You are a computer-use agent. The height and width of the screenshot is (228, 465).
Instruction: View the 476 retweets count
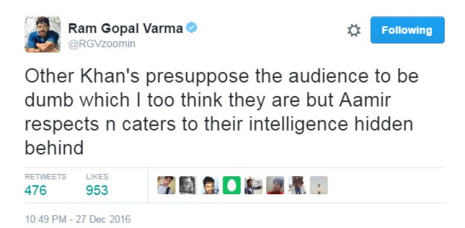coord(35,190)
